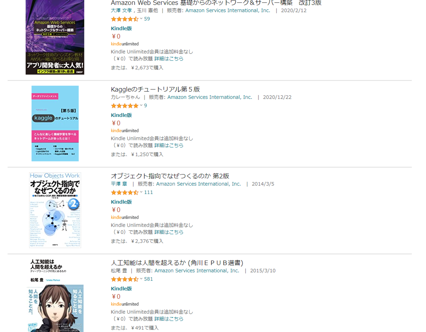
Task: Click ¥0 price of オブジェクト指向 book
Action: [x=116, y=210]
